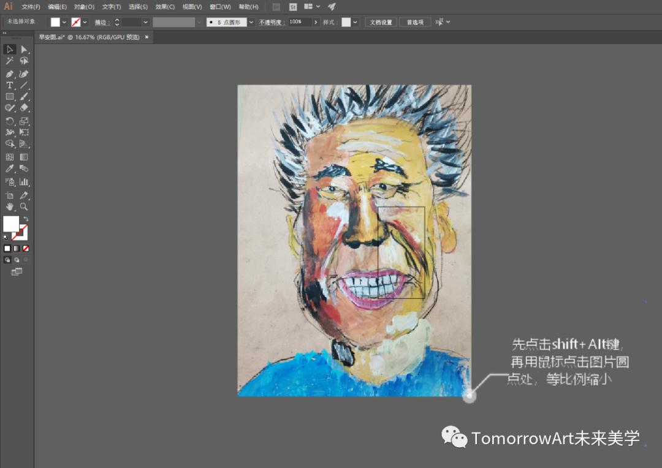Select the Eyedropper tool
This screenshot has height=468, width=662.
coord(10,169)
